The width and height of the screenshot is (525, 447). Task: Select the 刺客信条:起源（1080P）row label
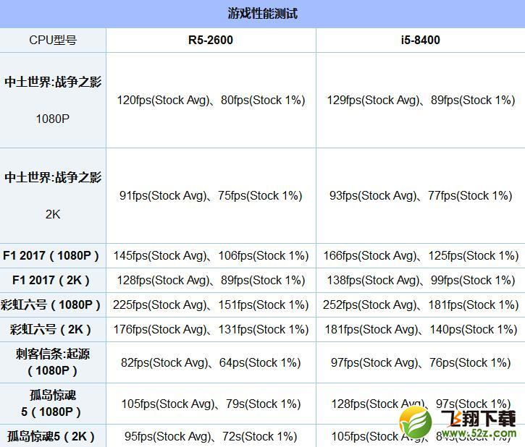[53, 362]
